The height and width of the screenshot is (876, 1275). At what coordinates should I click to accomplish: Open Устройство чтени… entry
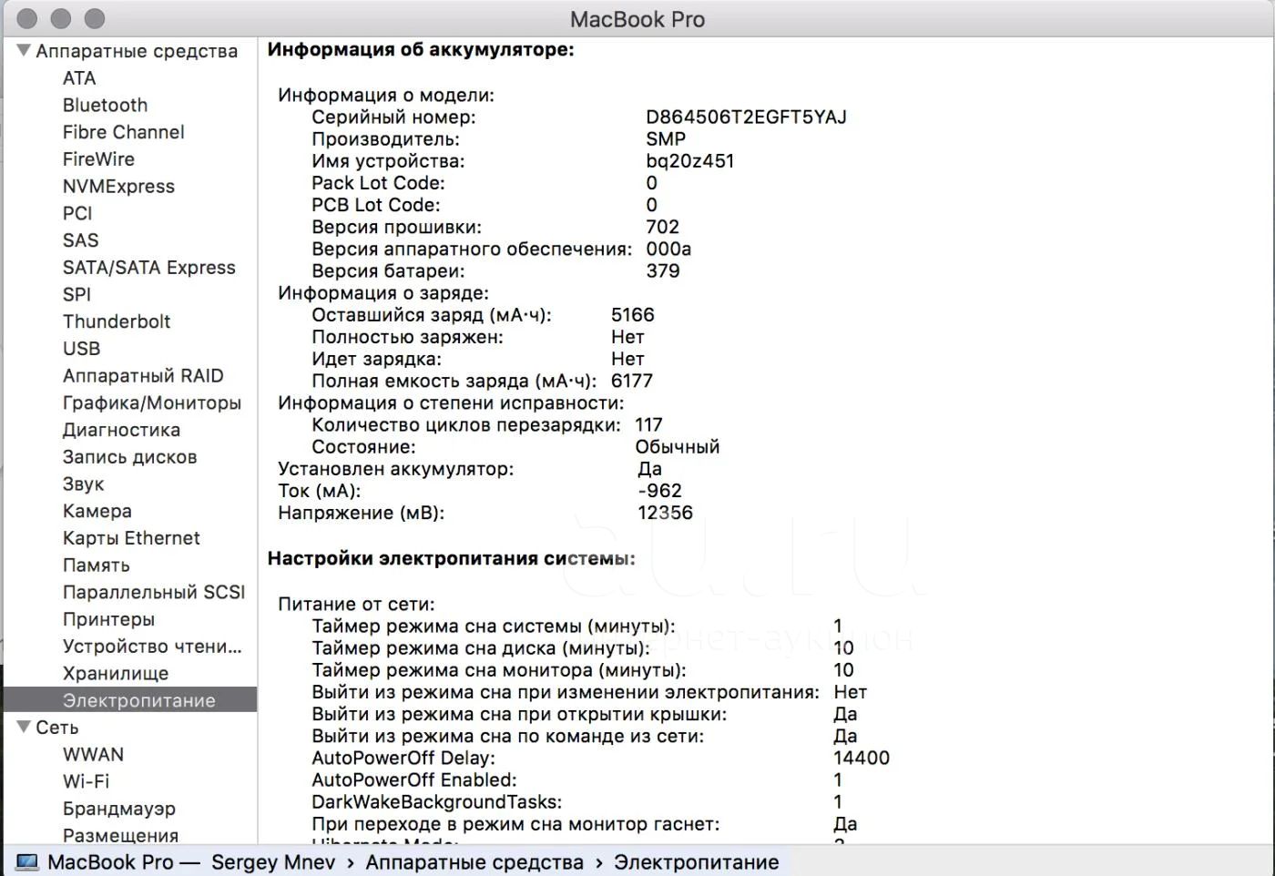pyautogui.click(x=152, y=647)
